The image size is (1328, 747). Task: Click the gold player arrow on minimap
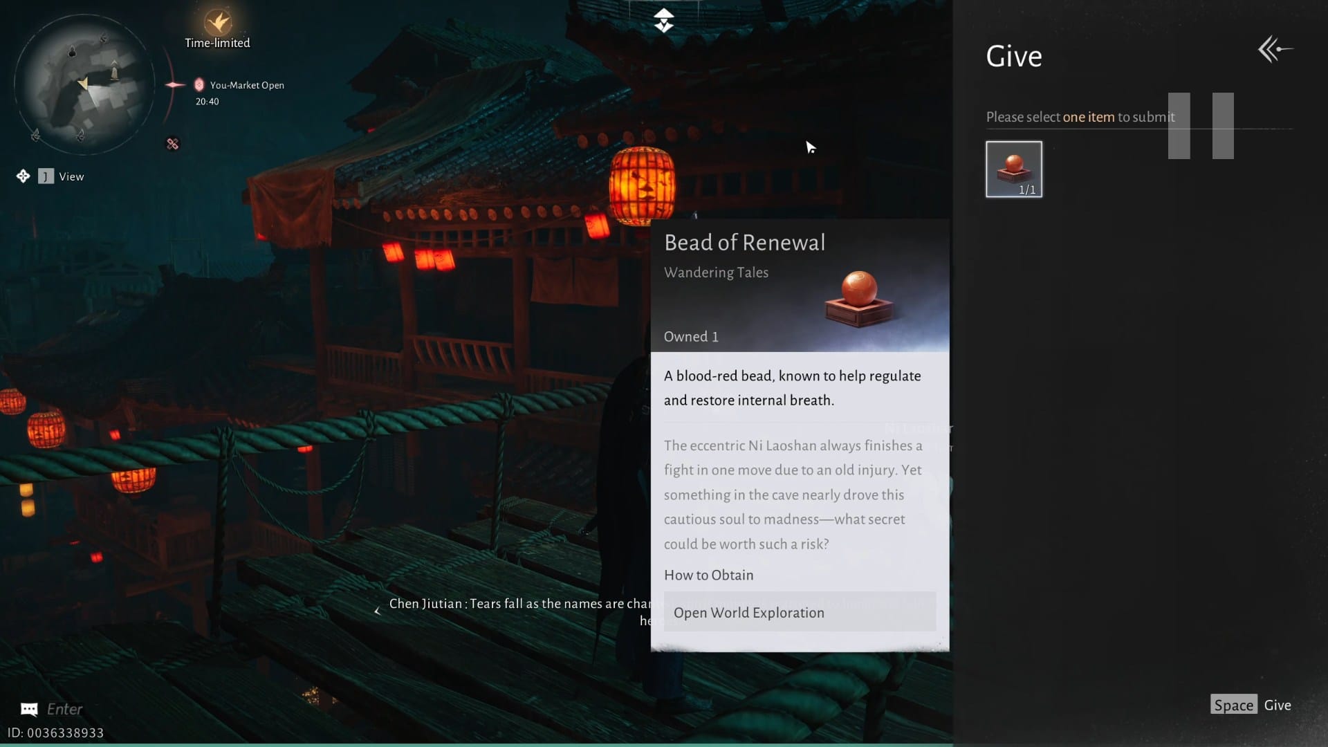83,84
